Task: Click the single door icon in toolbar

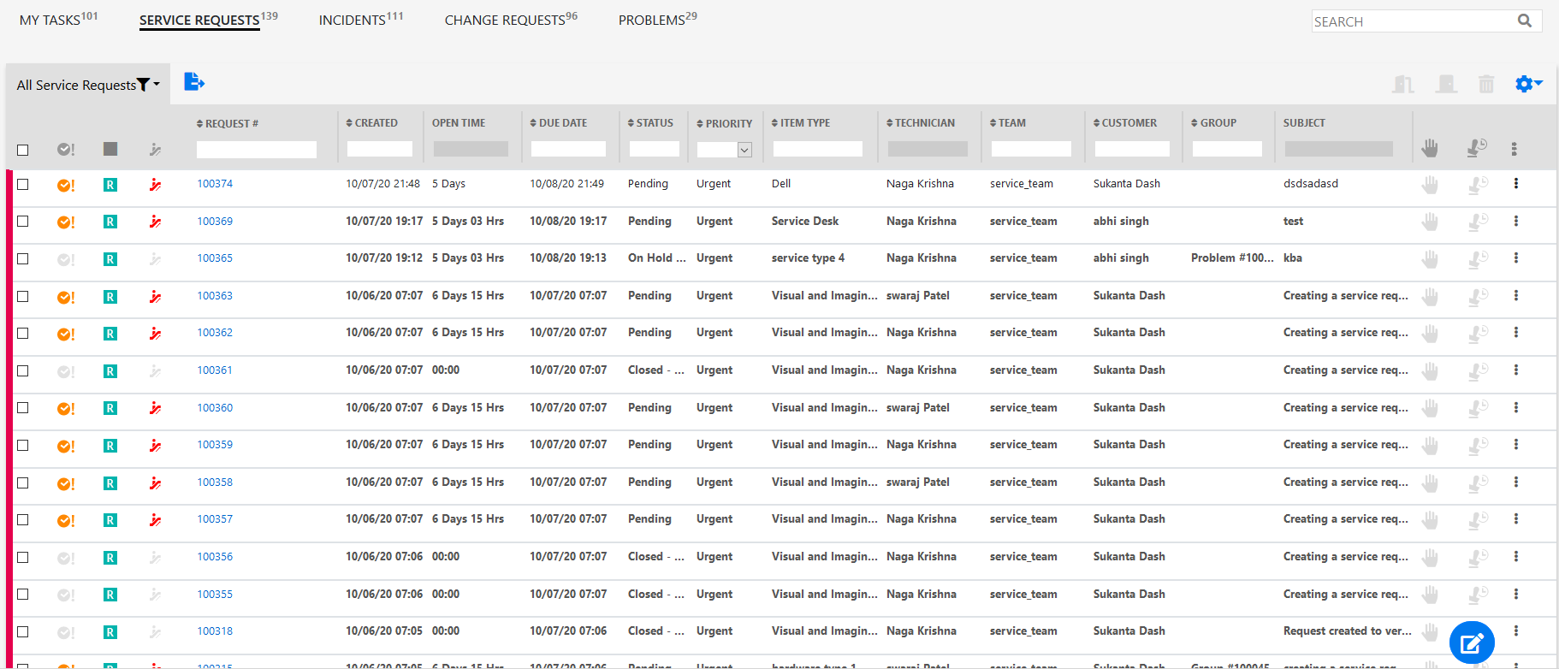Action: point(1447,84)
